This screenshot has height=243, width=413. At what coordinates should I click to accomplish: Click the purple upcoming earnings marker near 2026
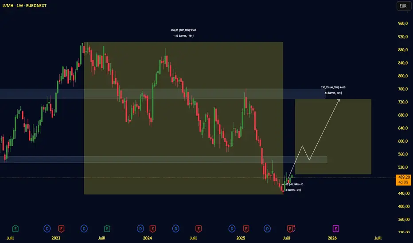click(x=336, y=228)
